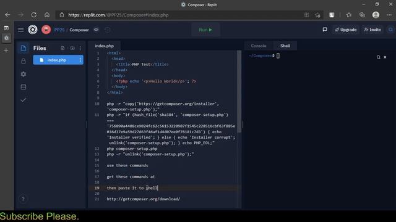Viewport: 396px width, 222px height.
Task: Open Replit hamburger menu
Action: pos(20,30)
